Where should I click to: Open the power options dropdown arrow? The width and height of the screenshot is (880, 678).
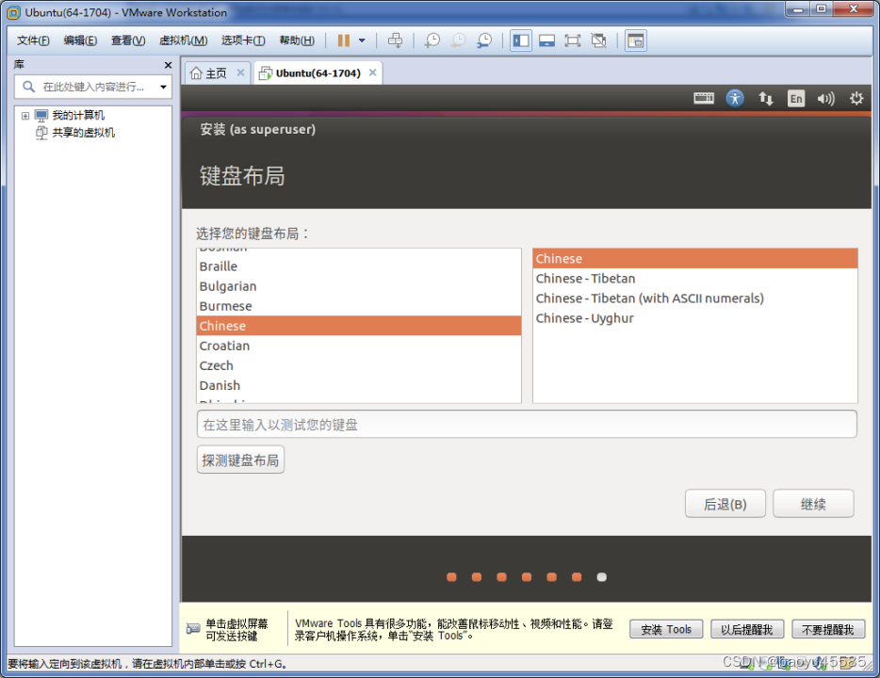coord(362,40)
